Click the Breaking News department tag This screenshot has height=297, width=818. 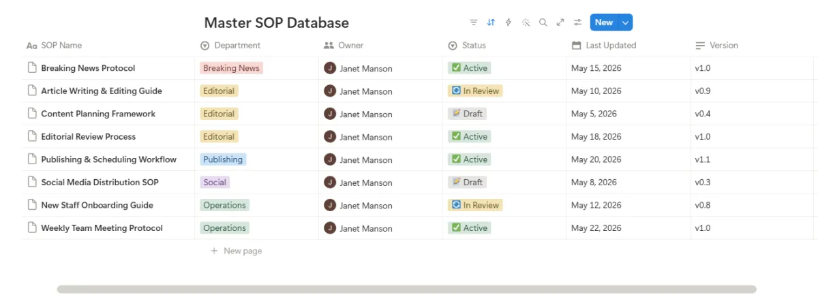point(231,68)
